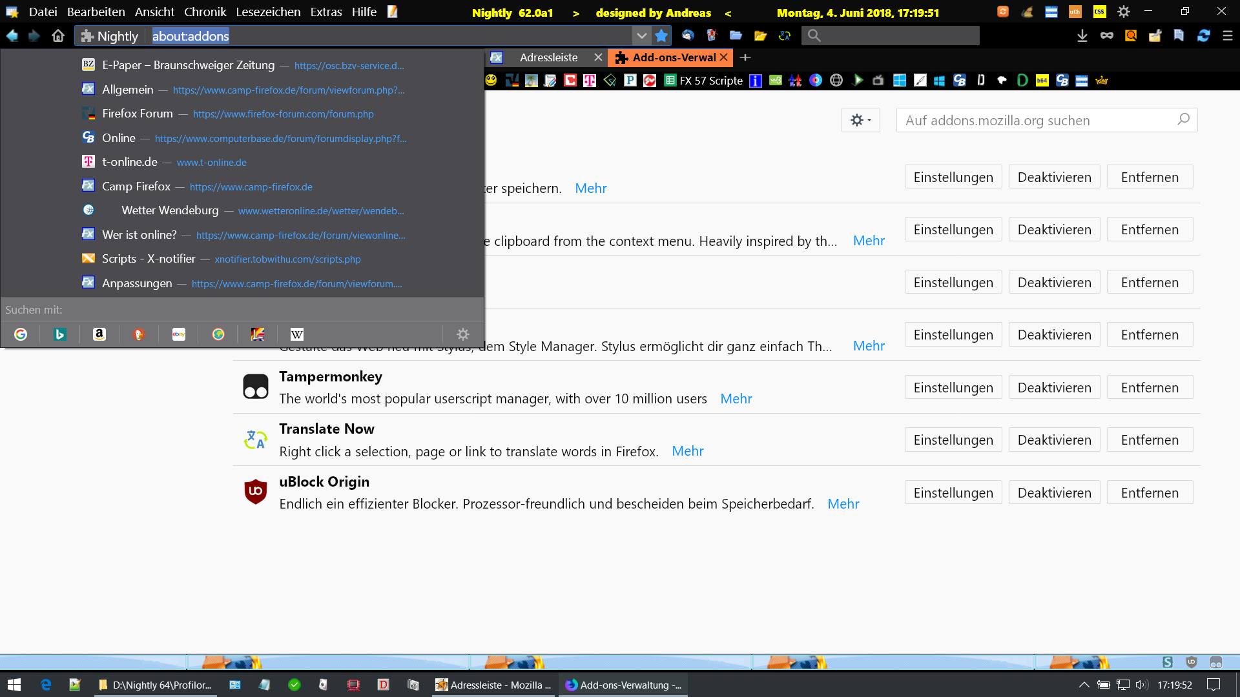Open search settings gear in address dropdown

[463, 334]
